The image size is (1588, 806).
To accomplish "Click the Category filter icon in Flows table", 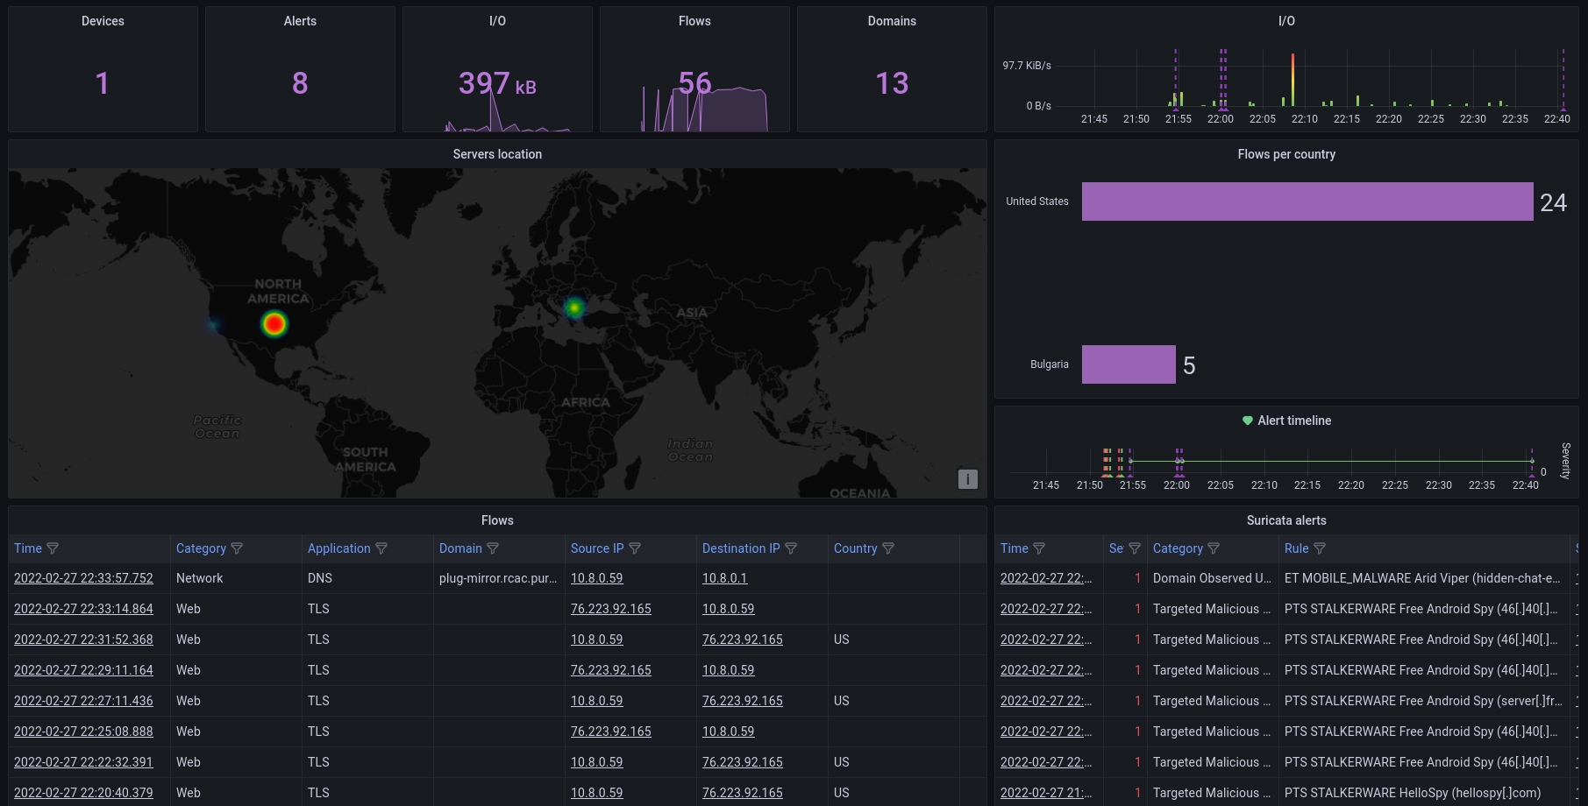I will coord(237,548).
